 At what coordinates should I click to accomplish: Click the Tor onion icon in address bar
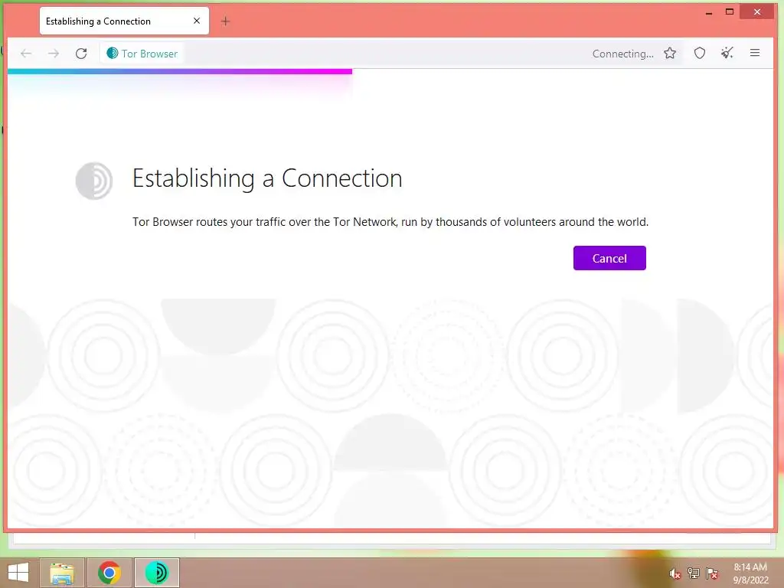click(113, 53)
